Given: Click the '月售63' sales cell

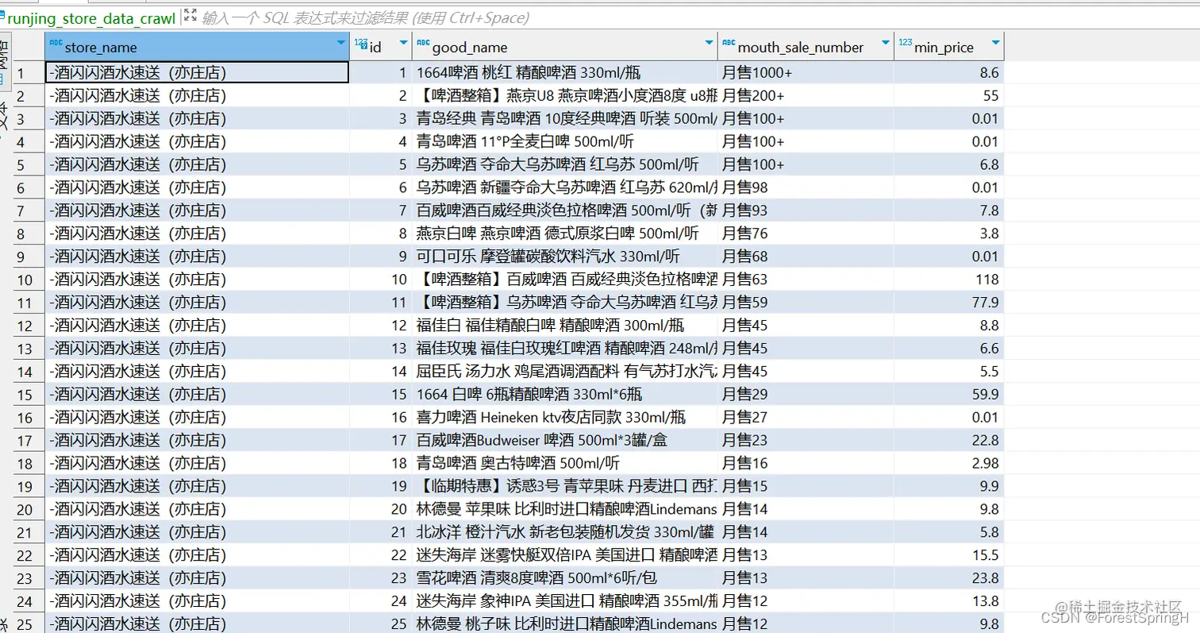Looking at the screenshot, I should click(806, 280).
